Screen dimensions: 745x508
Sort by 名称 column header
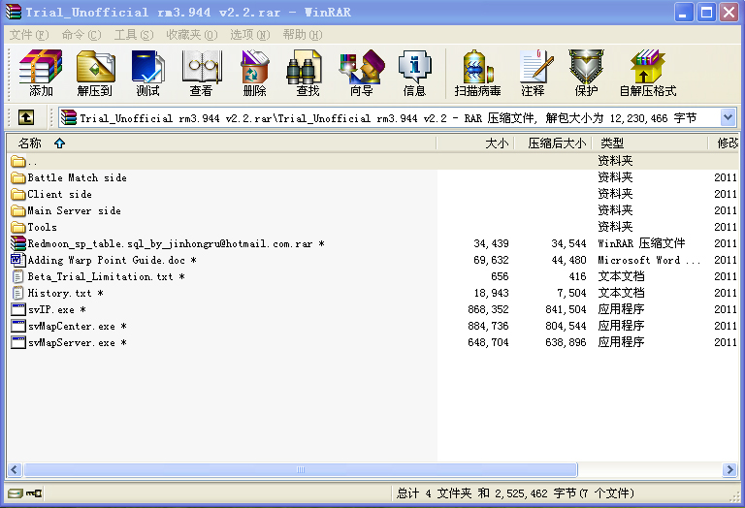click(221, 143)
